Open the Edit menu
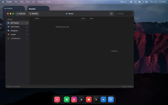Screen dimensions: 168x105 [22, 2]
